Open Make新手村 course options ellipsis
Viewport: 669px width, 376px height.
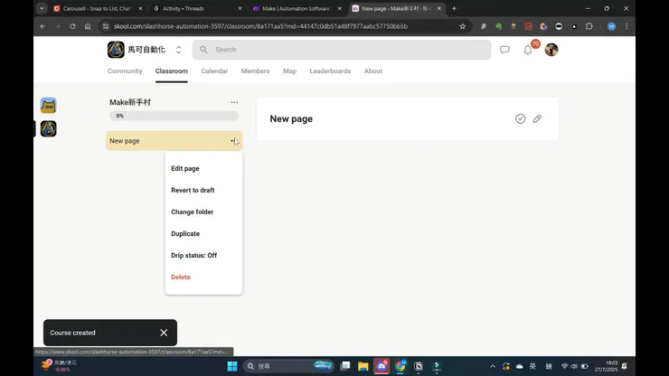234,102
